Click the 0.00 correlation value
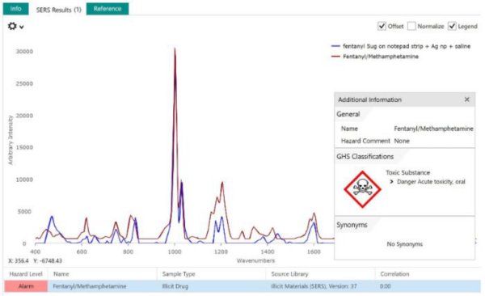 click(385, 286)
